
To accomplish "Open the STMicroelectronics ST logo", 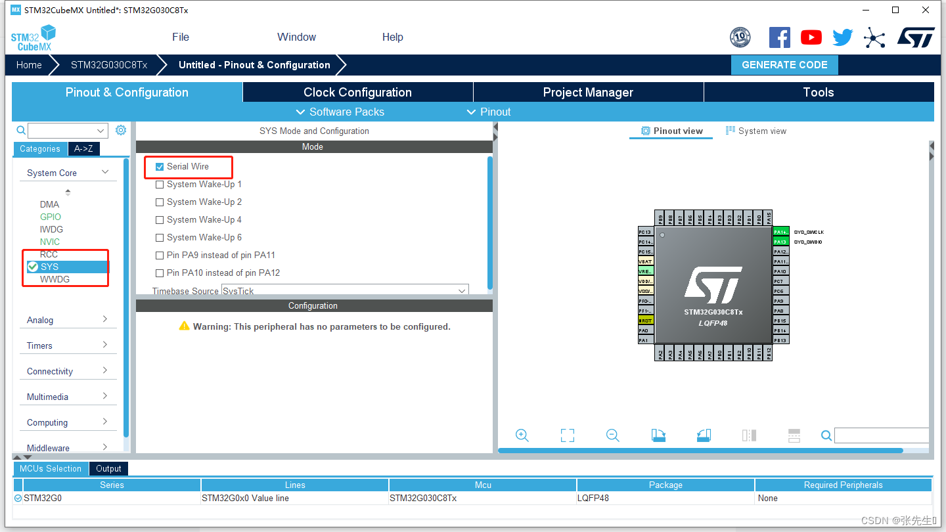I will 915,37.
